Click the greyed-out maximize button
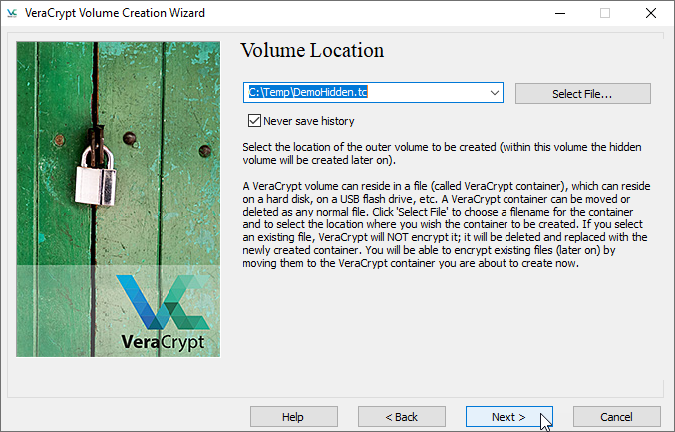The width and height of the screenshot is (675, 432). click(605, 13)
